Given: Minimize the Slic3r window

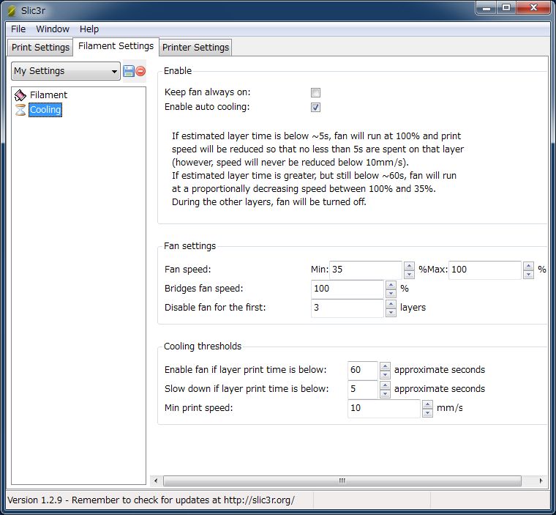Looking at the screenshot, I should 487,8.
